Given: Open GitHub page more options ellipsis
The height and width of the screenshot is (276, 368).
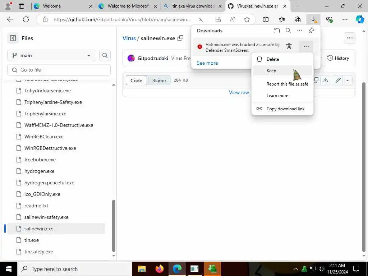Looking at the screenshot, I should coord(349,38).
